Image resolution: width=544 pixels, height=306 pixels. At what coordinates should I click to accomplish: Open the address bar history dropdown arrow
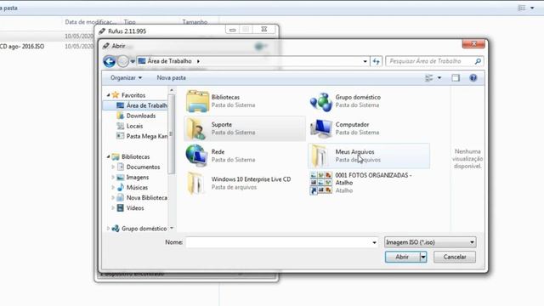pos(365,61)
